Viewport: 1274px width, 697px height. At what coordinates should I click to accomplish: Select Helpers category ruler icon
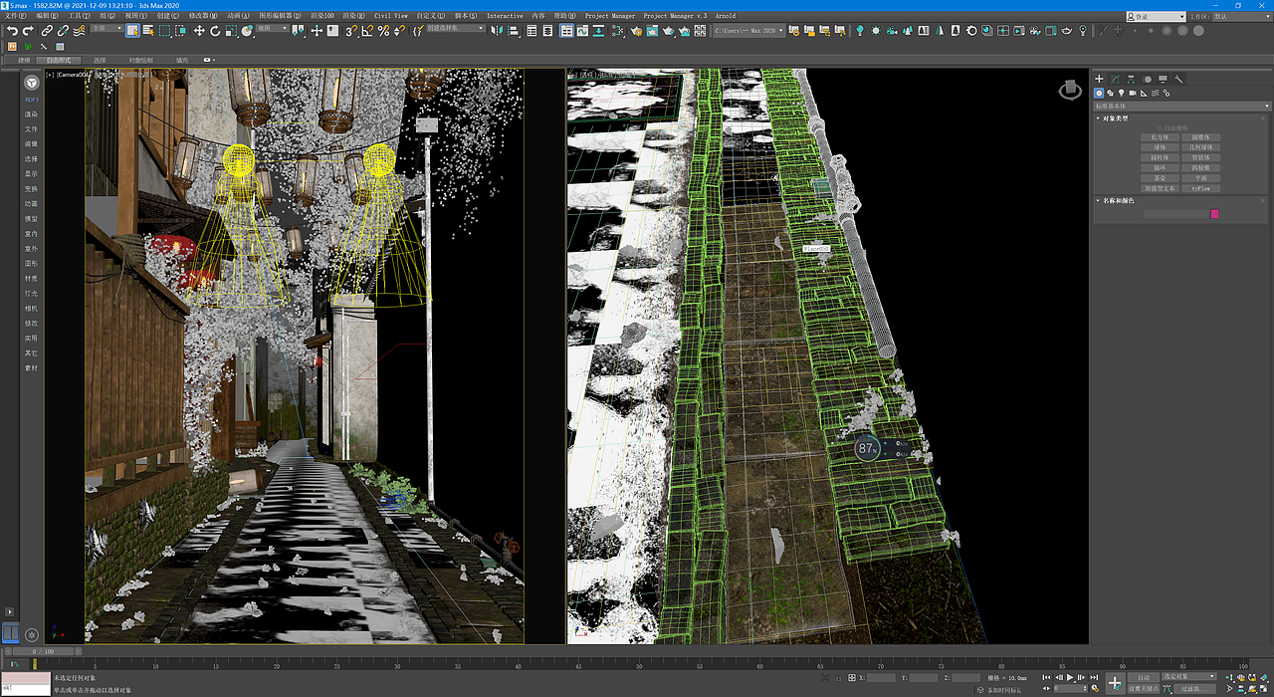point(1144,93)
